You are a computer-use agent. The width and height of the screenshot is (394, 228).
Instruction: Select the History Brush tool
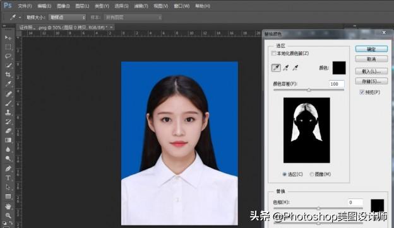[8, 122]
